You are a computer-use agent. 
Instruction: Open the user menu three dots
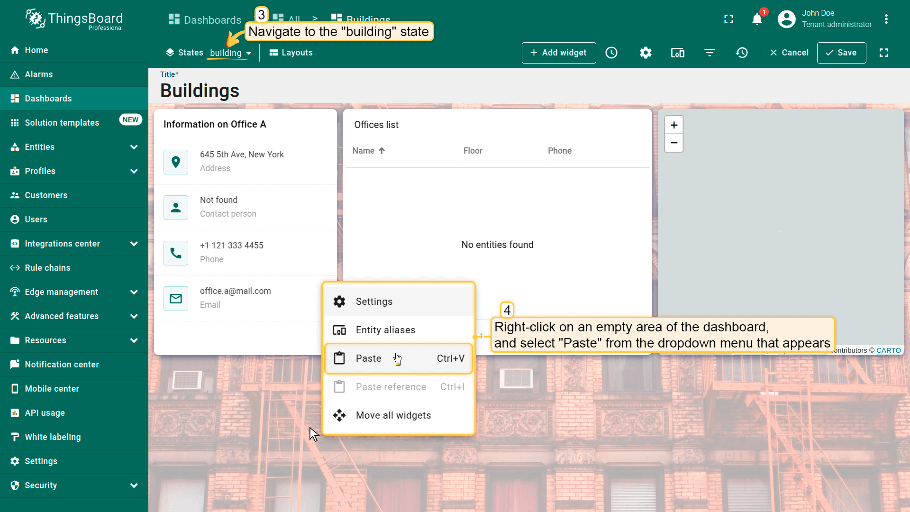pyautogui.click(x=886, y=19)
